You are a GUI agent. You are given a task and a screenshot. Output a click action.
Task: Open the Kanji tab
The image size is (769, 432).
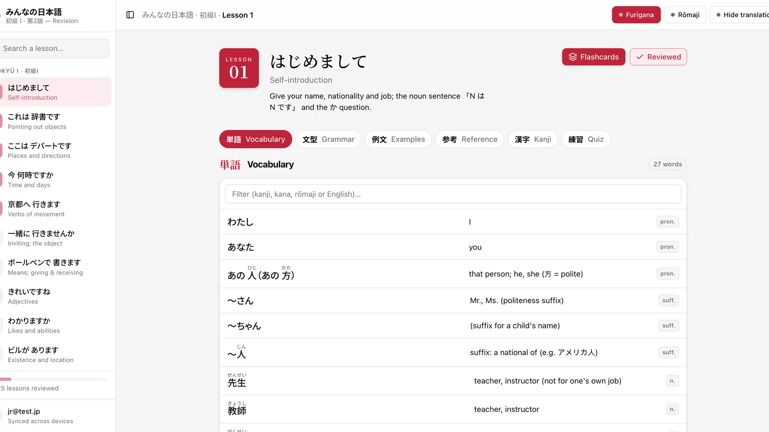pos(533,139)
